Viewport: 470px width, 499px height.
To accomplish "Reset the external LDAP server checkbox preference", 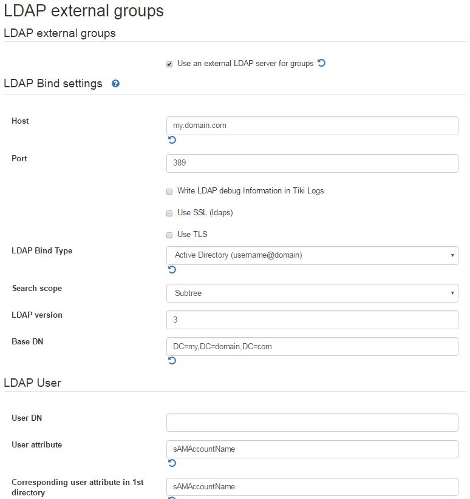I will tap(321, 63).
